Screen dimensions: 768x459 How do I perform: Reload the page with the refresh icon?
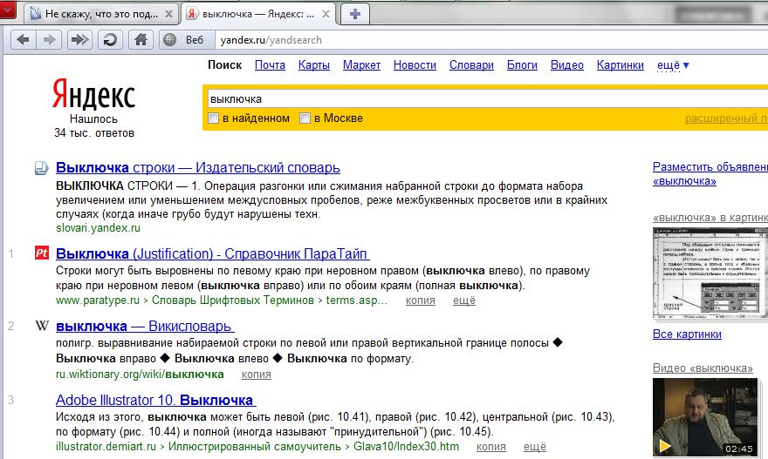click(x=110, y=39)
